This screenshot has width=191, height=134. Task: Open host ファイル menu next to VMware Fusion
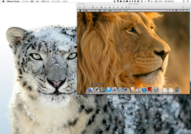(25, 1)
